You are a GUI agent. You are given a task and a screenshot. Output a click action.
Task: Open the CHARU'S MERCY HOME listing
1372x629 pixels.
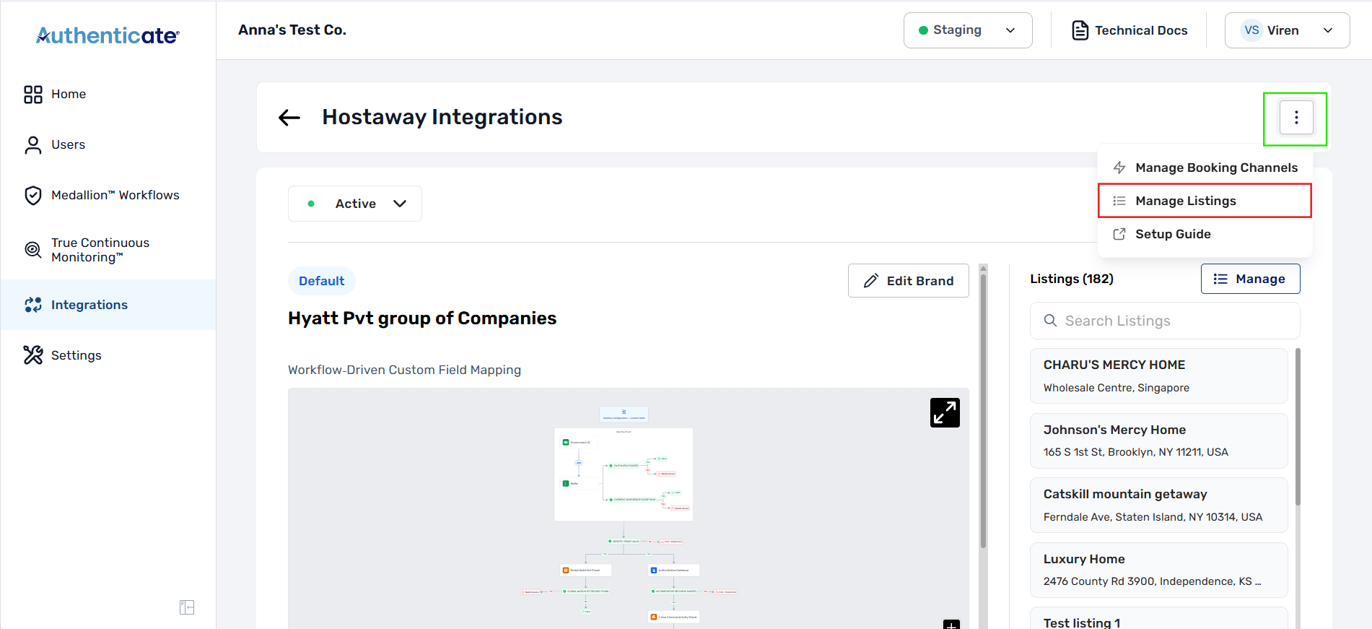click(1159, 376)
